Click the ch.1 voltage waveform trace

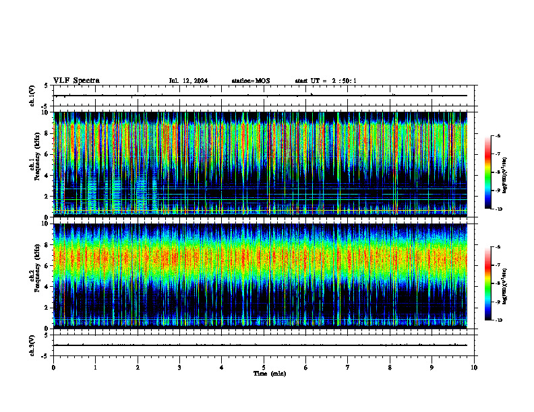260,96
